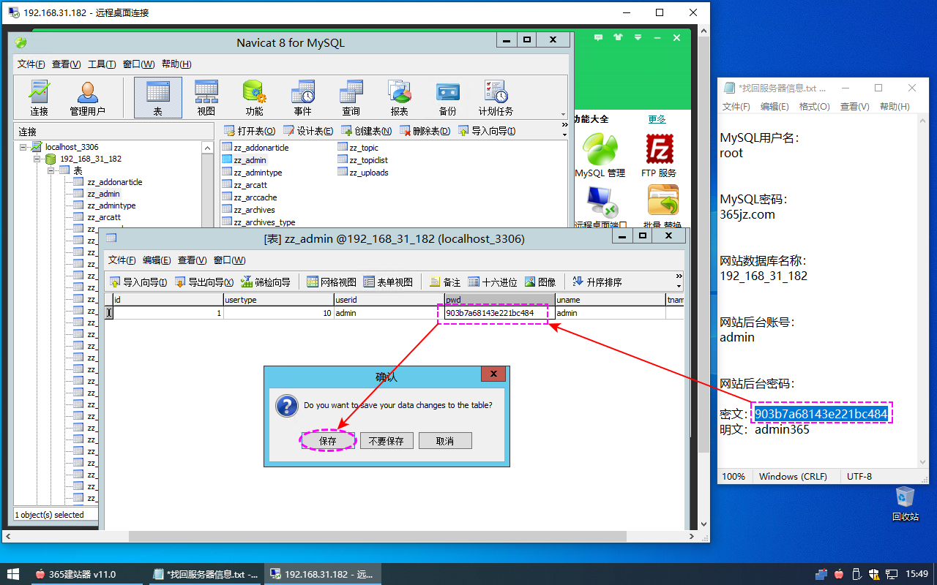Image resolution: width=937 pixels, height=585 pixels.
Task: Click the uname cell containing admin
Action: pos(610,313)
